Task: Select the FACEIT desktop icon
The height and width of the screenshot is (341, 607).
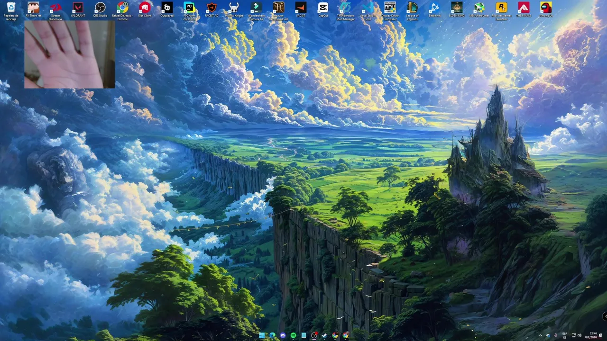Action: [301, 9]
